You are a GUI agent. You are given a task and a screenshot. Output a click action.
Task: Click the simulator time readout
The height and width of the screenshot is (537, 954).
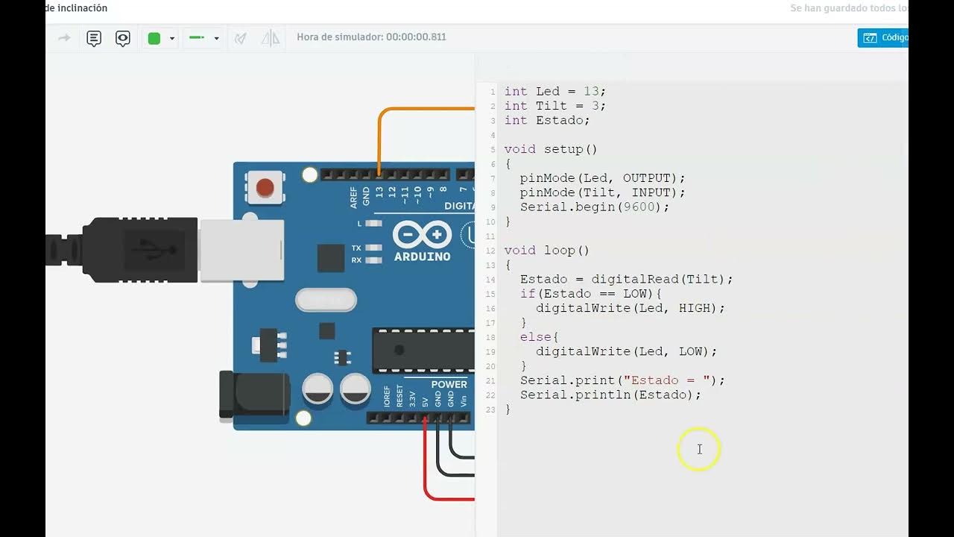pyautogui.click(x=371, y=37)
